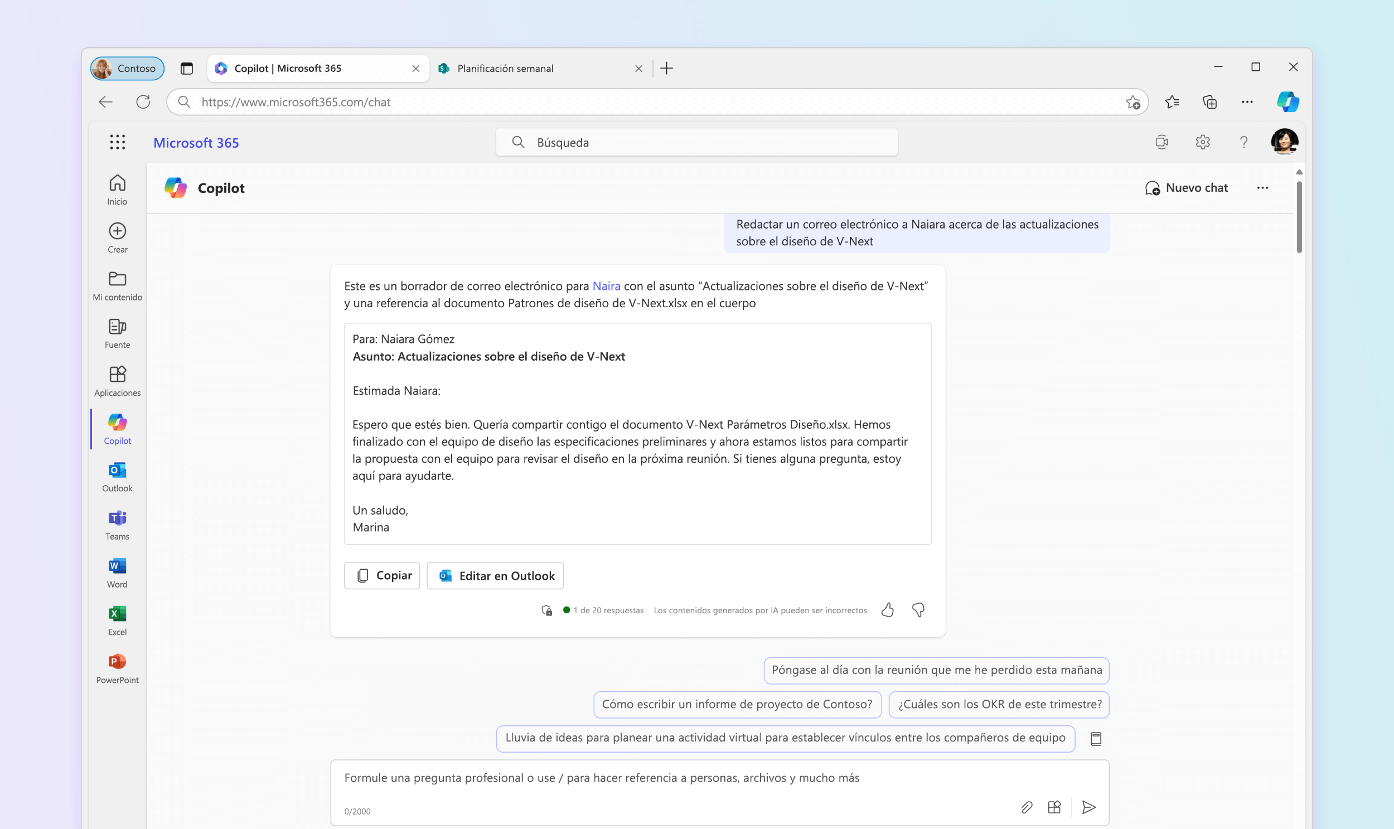Open the Crear icon in sidebar
The width and height of the screenshot is (1394, 829).
click(x=117, y=237)
